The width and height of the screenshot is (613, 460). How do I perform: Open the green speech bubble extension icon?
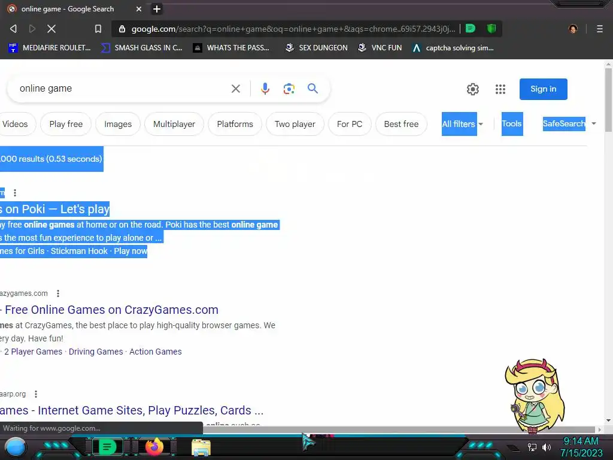[x=471, y=29]
